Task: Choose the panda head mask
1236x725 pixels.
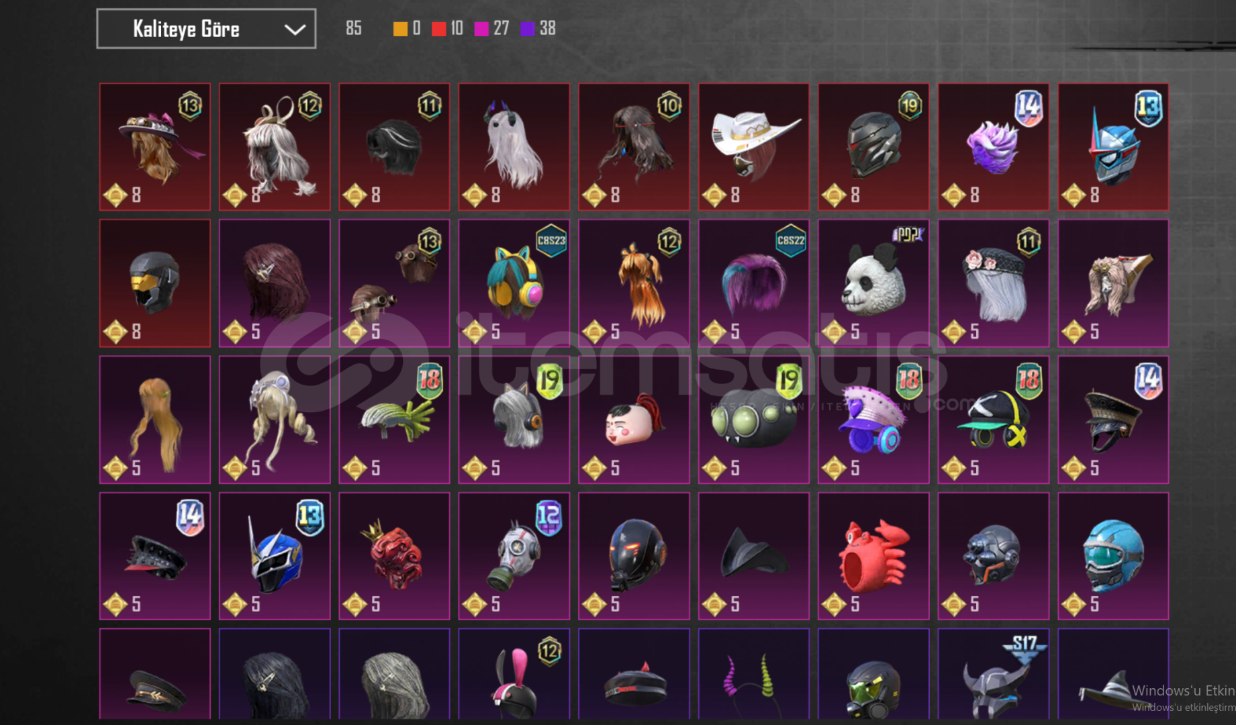Action: 873,283
